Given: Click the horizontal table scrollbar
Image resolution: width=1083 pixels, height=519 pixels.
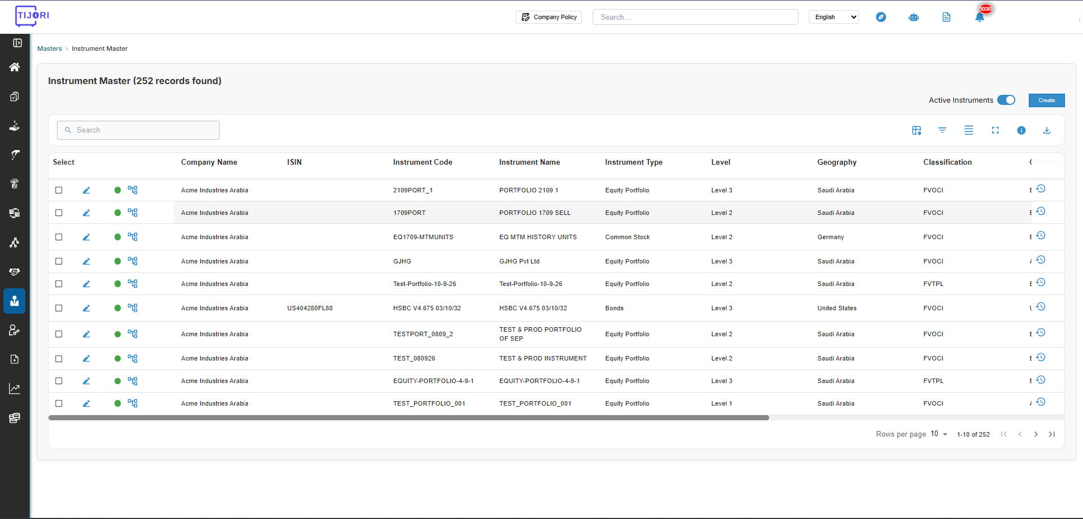Looking at the screenshot, I should [409, 418].
